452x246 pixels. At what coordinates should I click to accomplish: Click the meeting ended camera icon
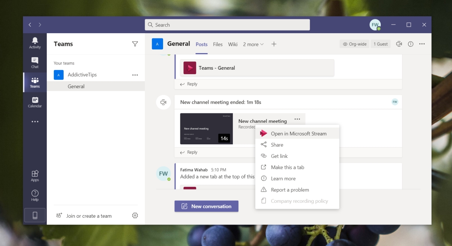pos(163,102)
